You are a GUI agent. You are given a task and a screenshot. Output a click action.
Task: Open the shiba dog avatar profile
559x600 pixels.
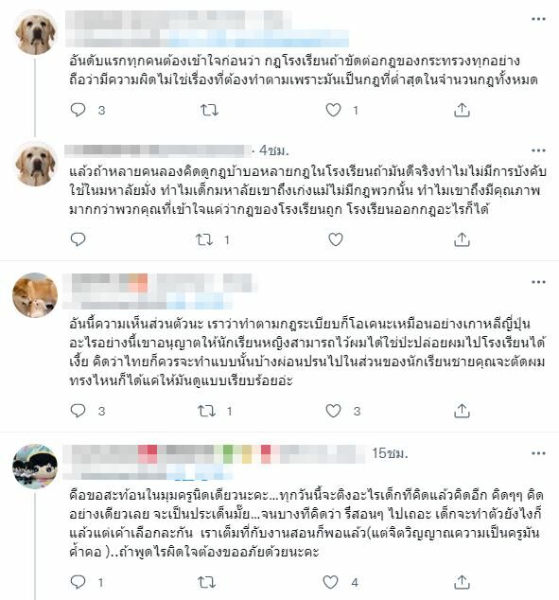click(x=35, y=295)
